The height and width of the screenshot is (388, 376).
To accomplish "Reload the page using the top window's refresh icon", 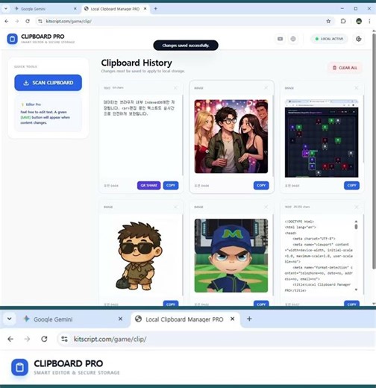I will [x=28, y=22].
